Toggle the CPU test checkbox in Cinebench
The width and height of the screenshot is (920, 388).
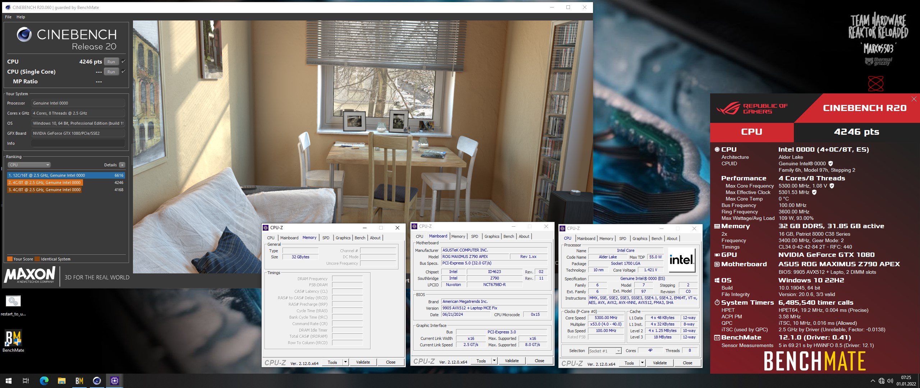123,61
